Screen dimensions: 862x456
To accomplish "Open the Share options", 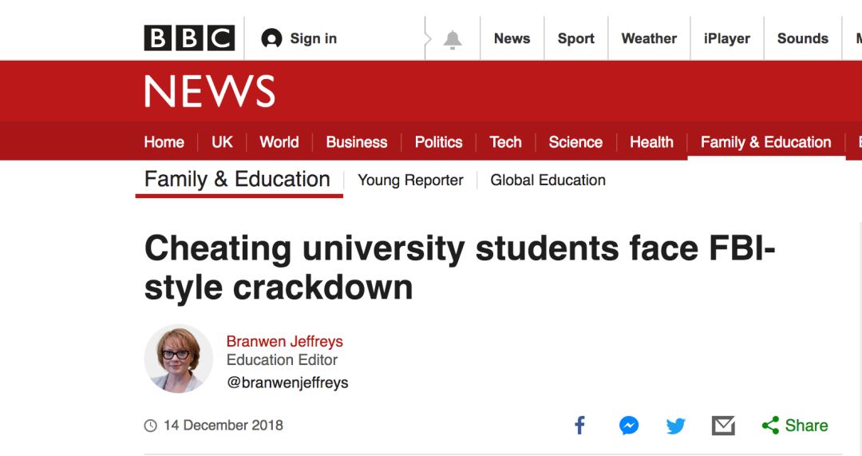I will (795, 426).
